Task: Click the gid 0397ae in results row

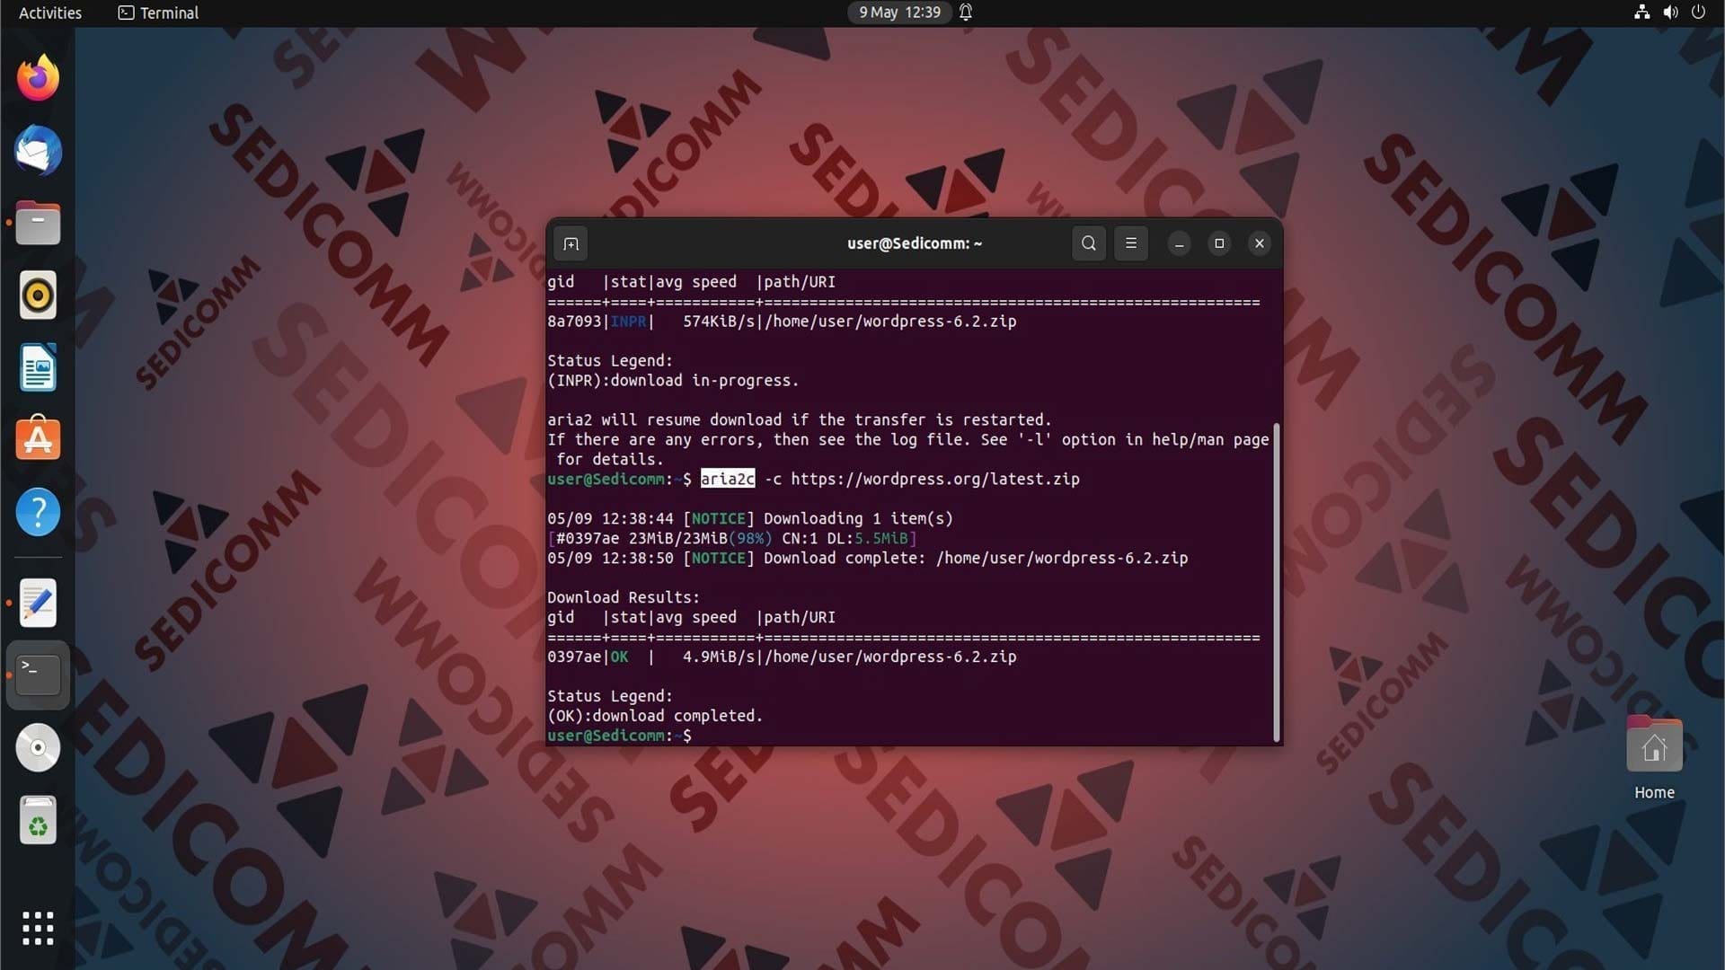Action: pyautogui.click(x=574, y=657)
